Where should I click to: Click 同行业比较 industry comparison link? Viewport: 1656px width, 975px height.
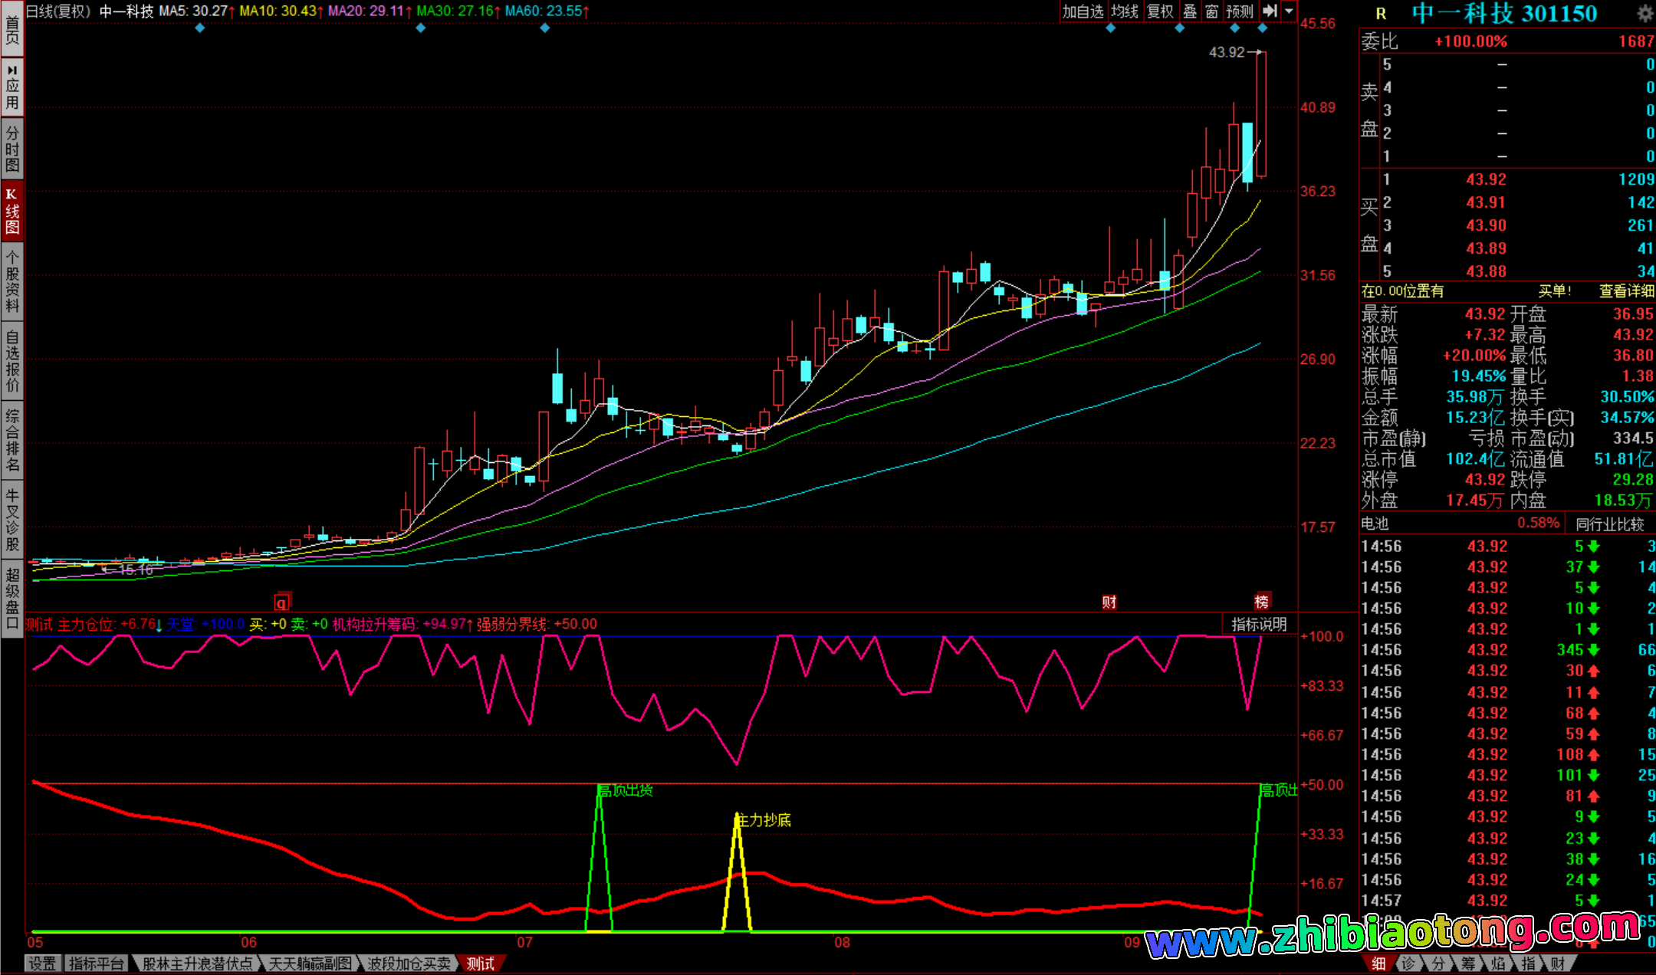point(1609,524)
